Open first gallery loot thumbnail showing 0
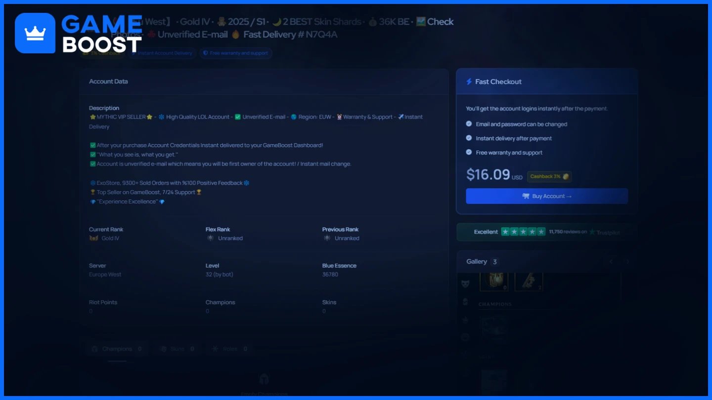The height and width of the screenshot is (400, 712). coord(494,281)
